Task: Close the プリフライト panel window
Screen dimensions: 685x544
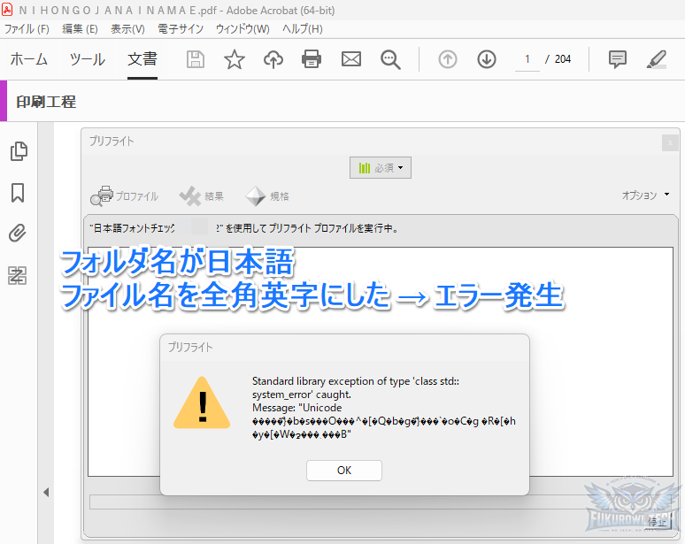Action: (670, 142)
